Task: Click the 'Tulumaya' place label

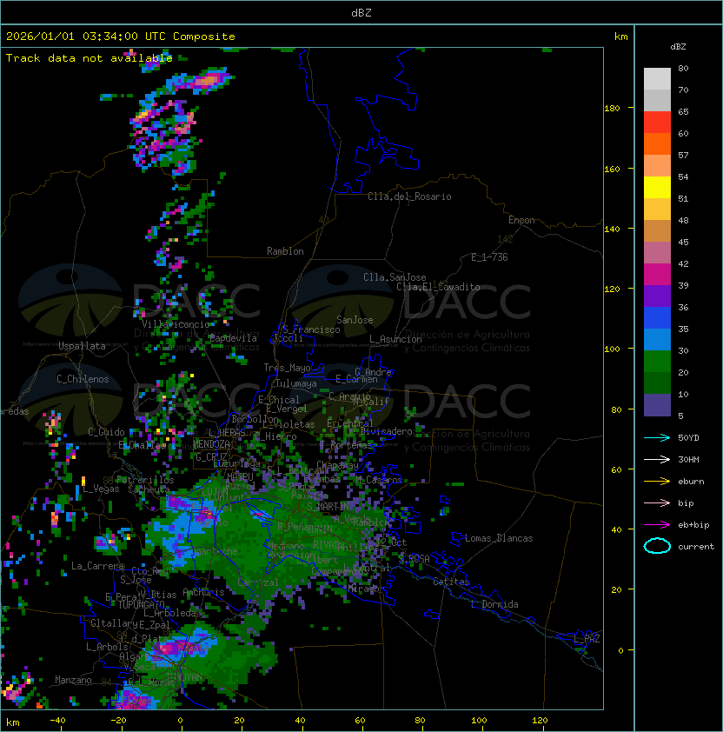Action: click(296, 383)
